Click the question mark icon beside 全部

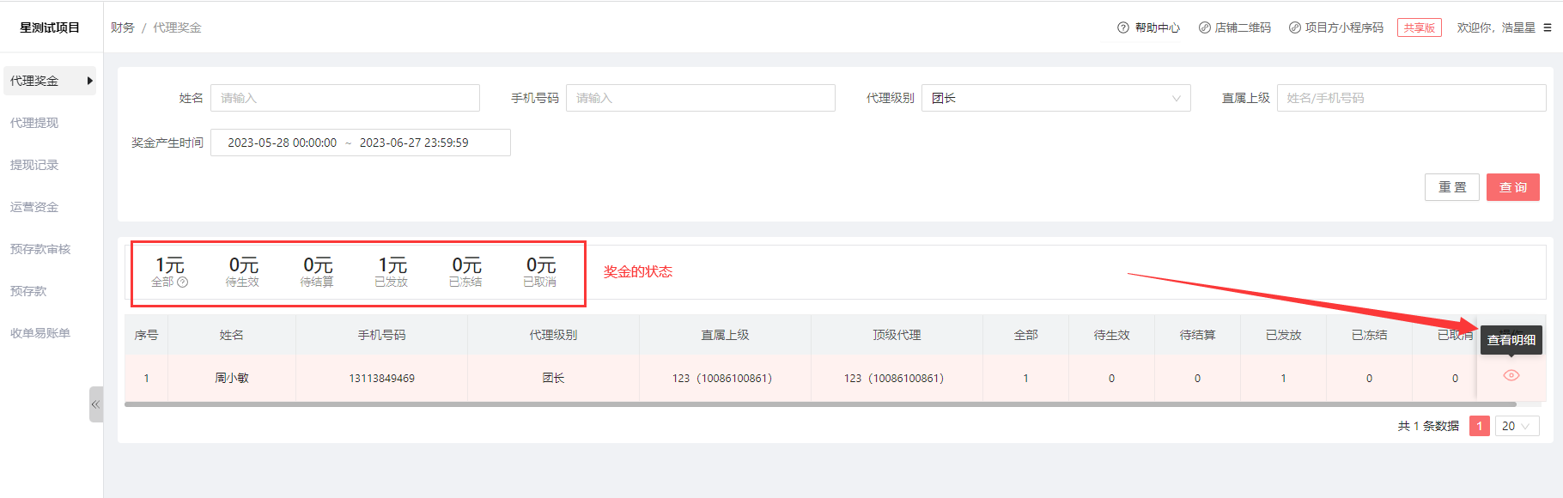(x=182, y=282)
